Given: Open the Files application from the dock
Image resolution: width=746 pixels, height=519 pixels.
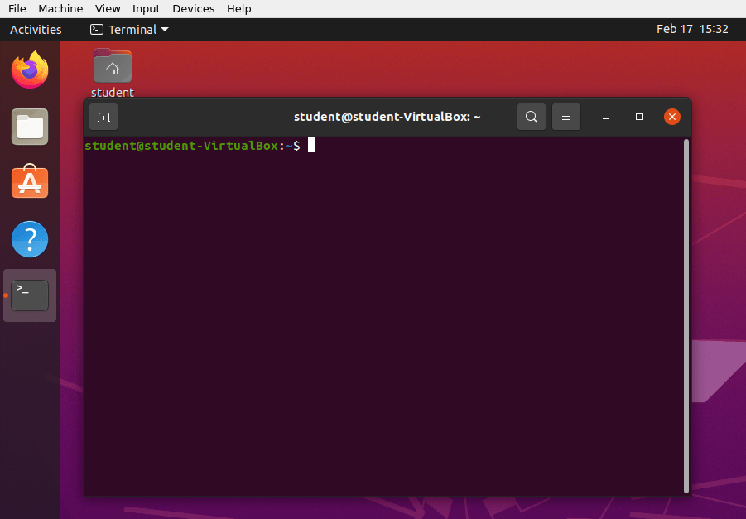Looking at the screenshot, I should tap(29, 127).
